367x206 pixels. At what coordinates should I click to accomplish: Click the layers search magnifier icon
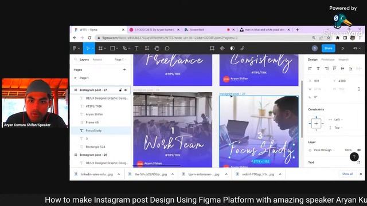coord(75,60)
